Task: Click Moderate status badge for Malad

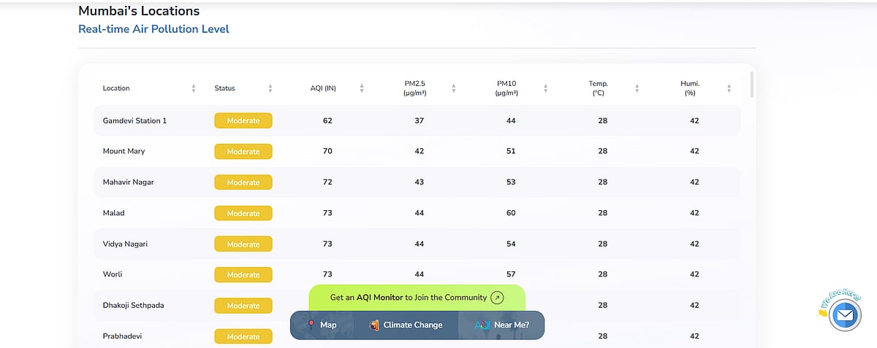Action: tap(243, 214)
